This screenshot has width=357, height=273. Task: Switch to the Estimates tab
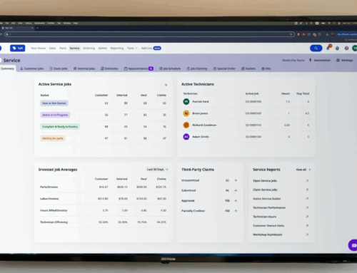(x=109, y=68)
